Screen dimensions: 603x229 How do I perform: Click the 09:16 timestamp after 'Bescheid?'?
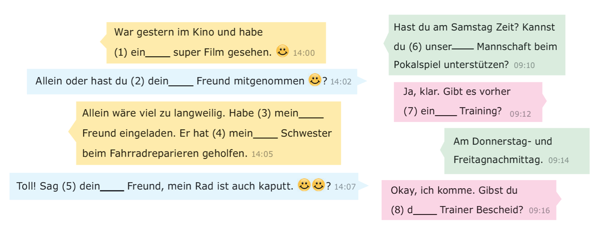coord(539,211)
